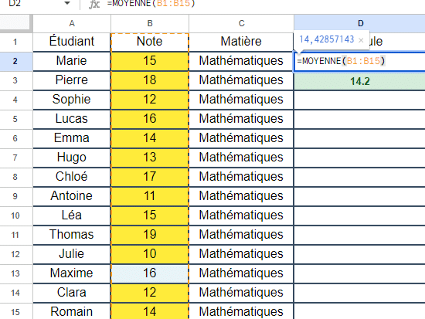Click Chloé's note value 17
425x319 pixels.
coord(150,177)
